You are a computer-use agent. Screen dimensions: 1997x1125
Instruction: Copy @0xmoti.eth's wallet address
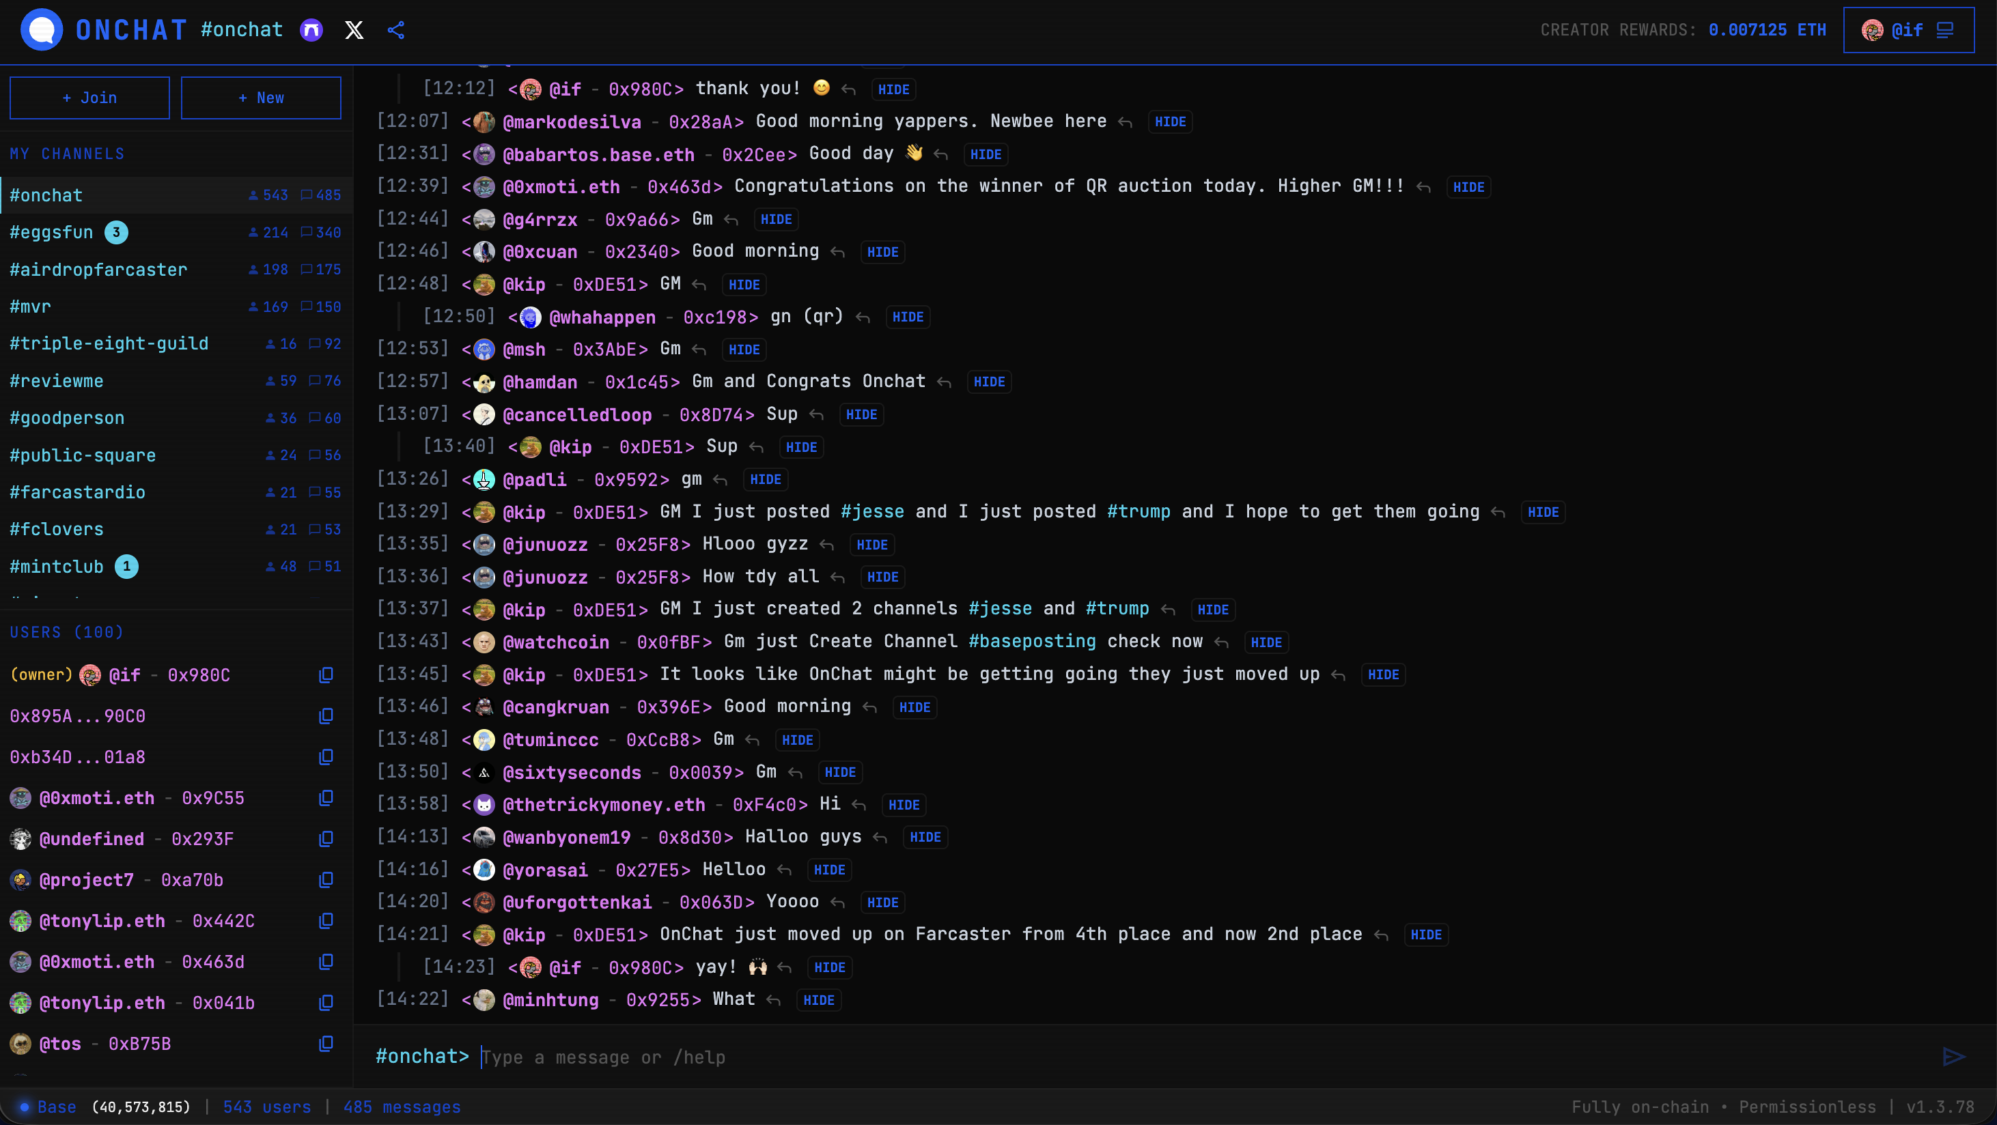326,797
